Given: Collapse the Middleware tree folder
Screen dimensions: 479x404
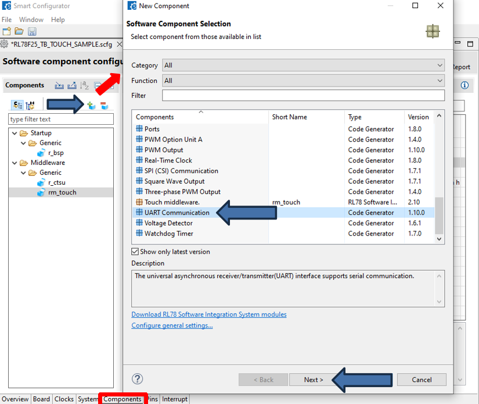Looking at the screenshot, I should click(14, 163).
